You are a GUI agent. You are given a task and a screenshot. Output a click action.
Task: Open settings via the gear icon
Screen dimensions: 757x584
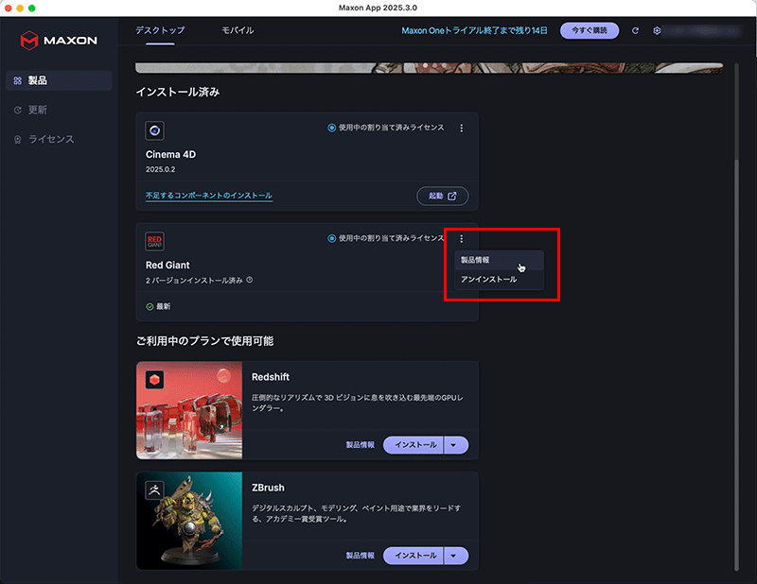coord(657,31)
